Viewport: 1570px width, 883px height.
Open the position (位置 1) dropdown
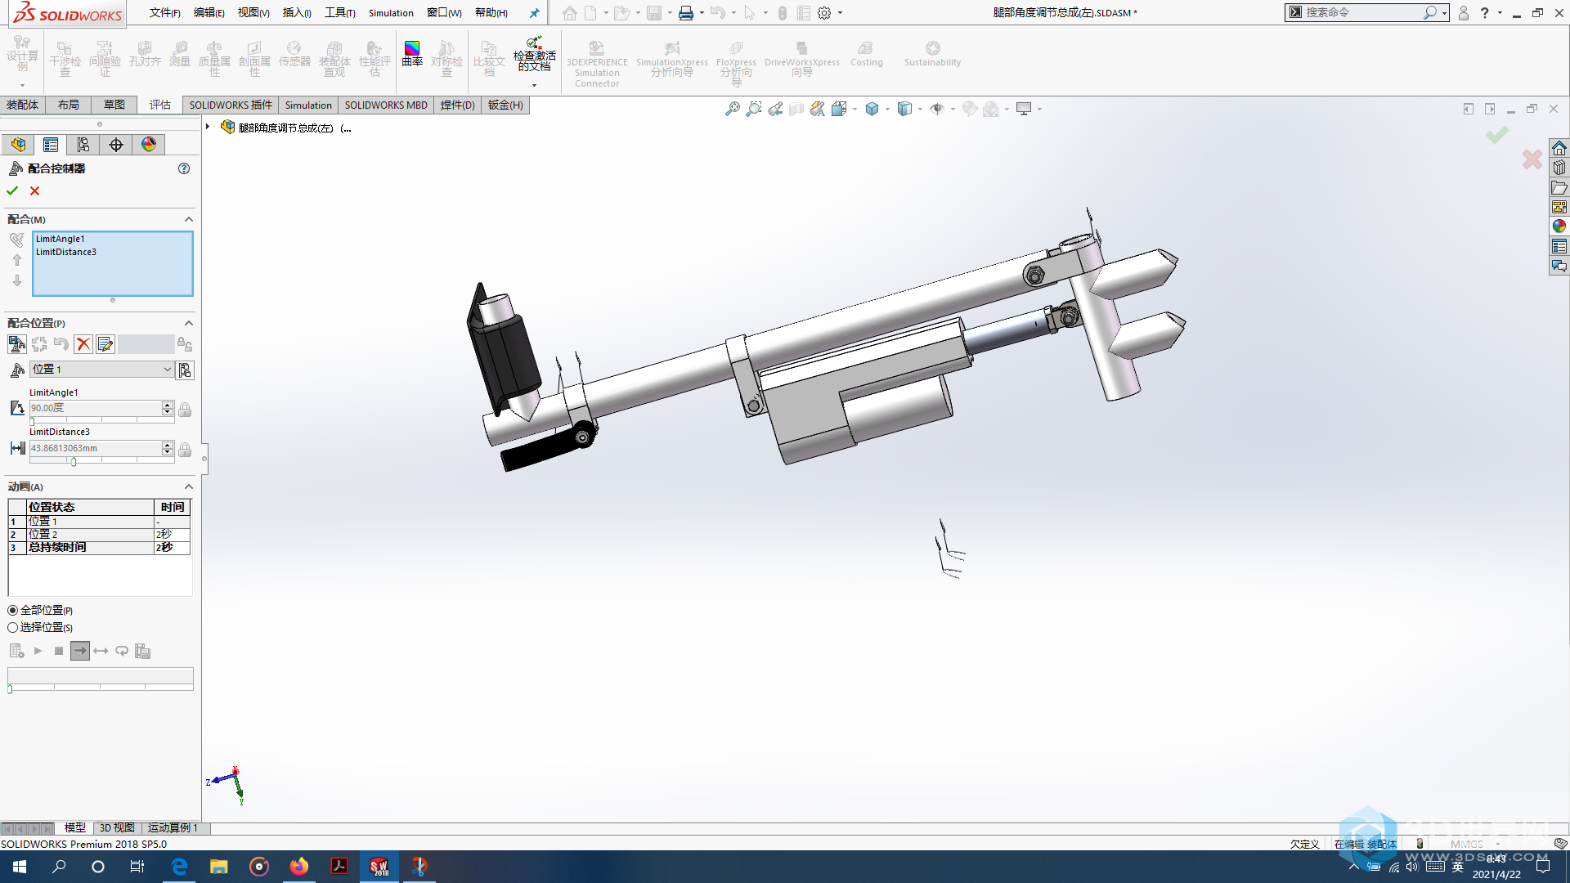click(x=168, y=370)
